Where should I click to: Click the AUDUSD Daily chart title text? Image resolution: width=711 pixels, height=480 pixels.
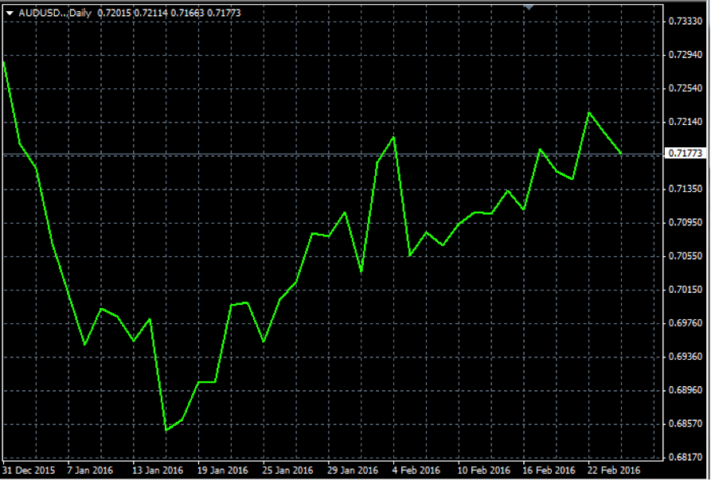[55, 13]
